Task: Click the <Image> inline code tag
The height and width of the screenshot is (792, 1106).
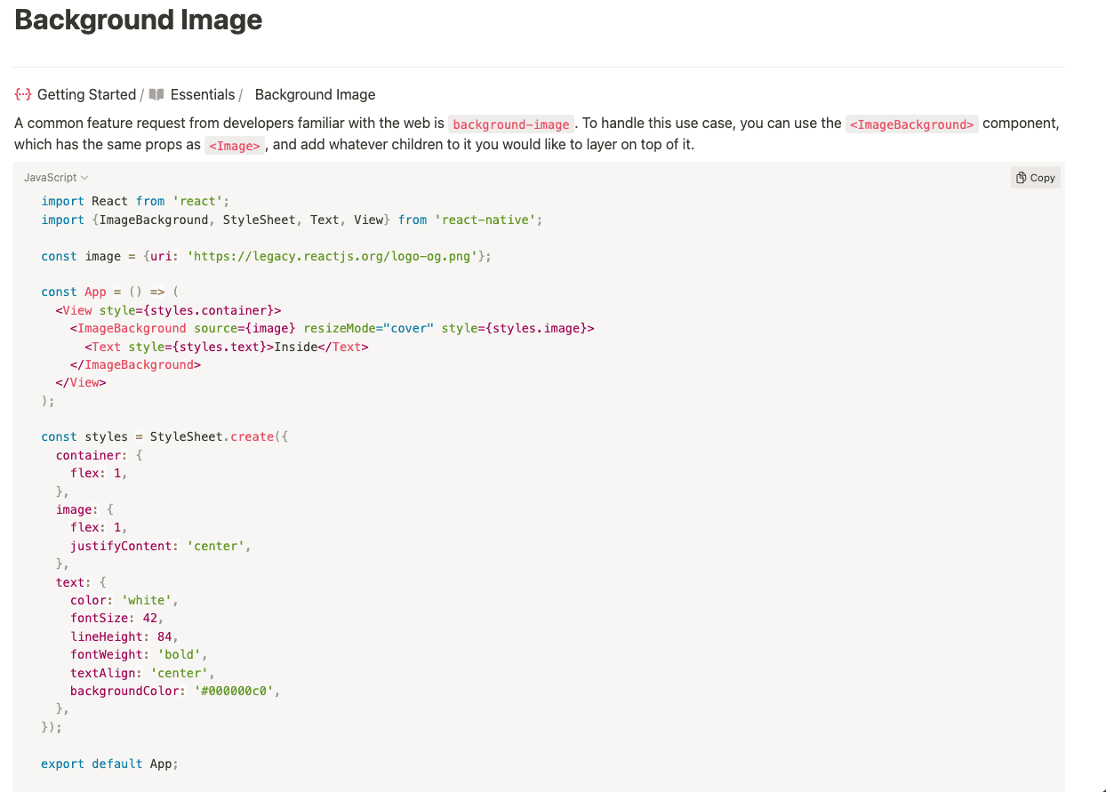Action: click(235, 146)
